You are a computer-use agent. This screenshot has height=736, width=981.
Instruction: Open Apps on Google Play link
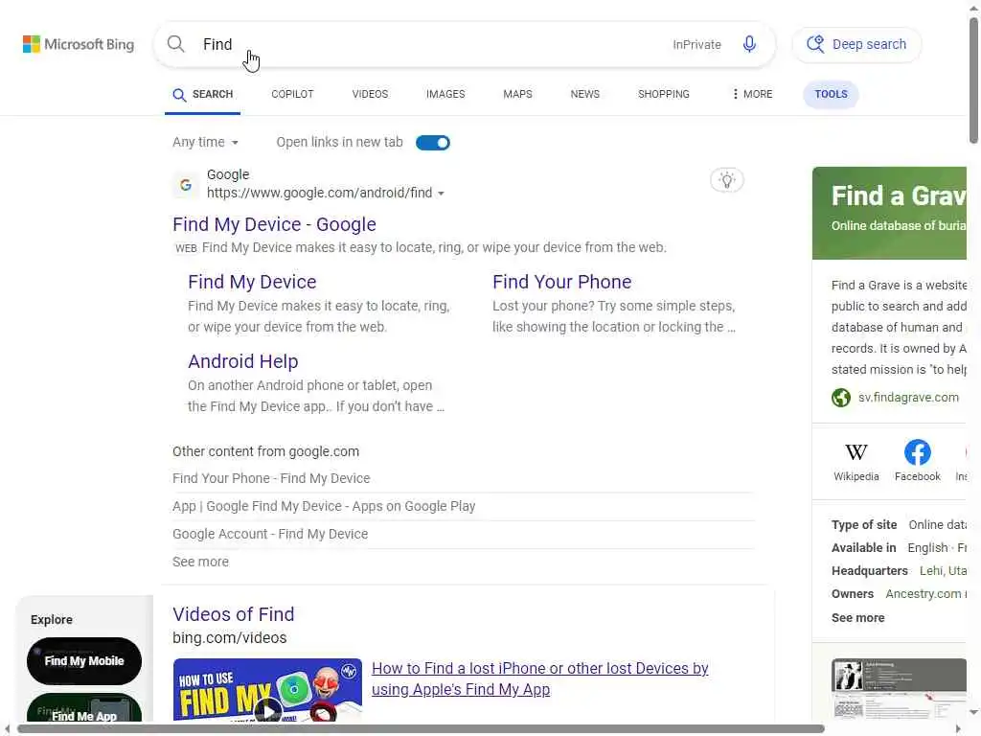click(324, 506)
